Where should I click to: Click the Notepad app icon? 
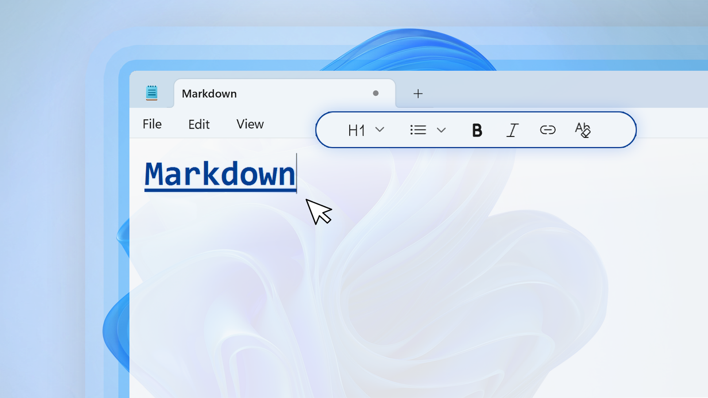(152, 92)
